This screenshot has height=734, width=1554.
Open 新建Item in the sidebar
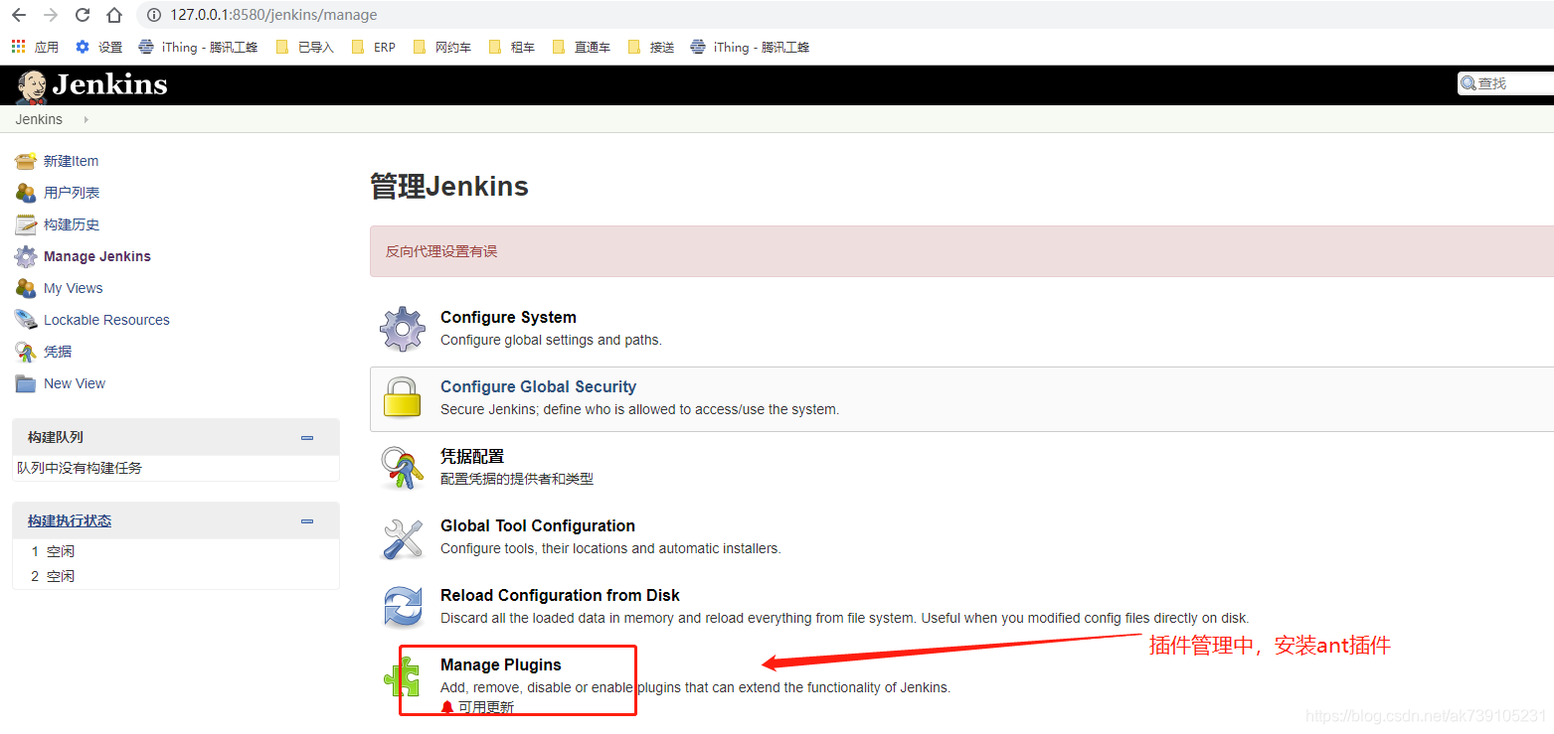pyautogui.click(x=71, y=161)
